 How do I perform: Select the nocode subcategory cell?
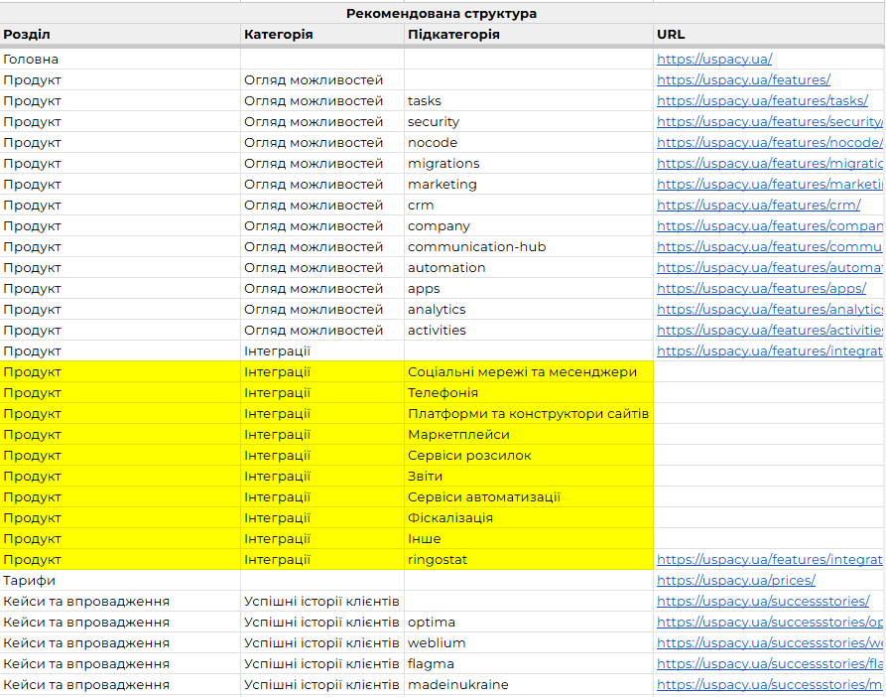(x=528, y=142)
